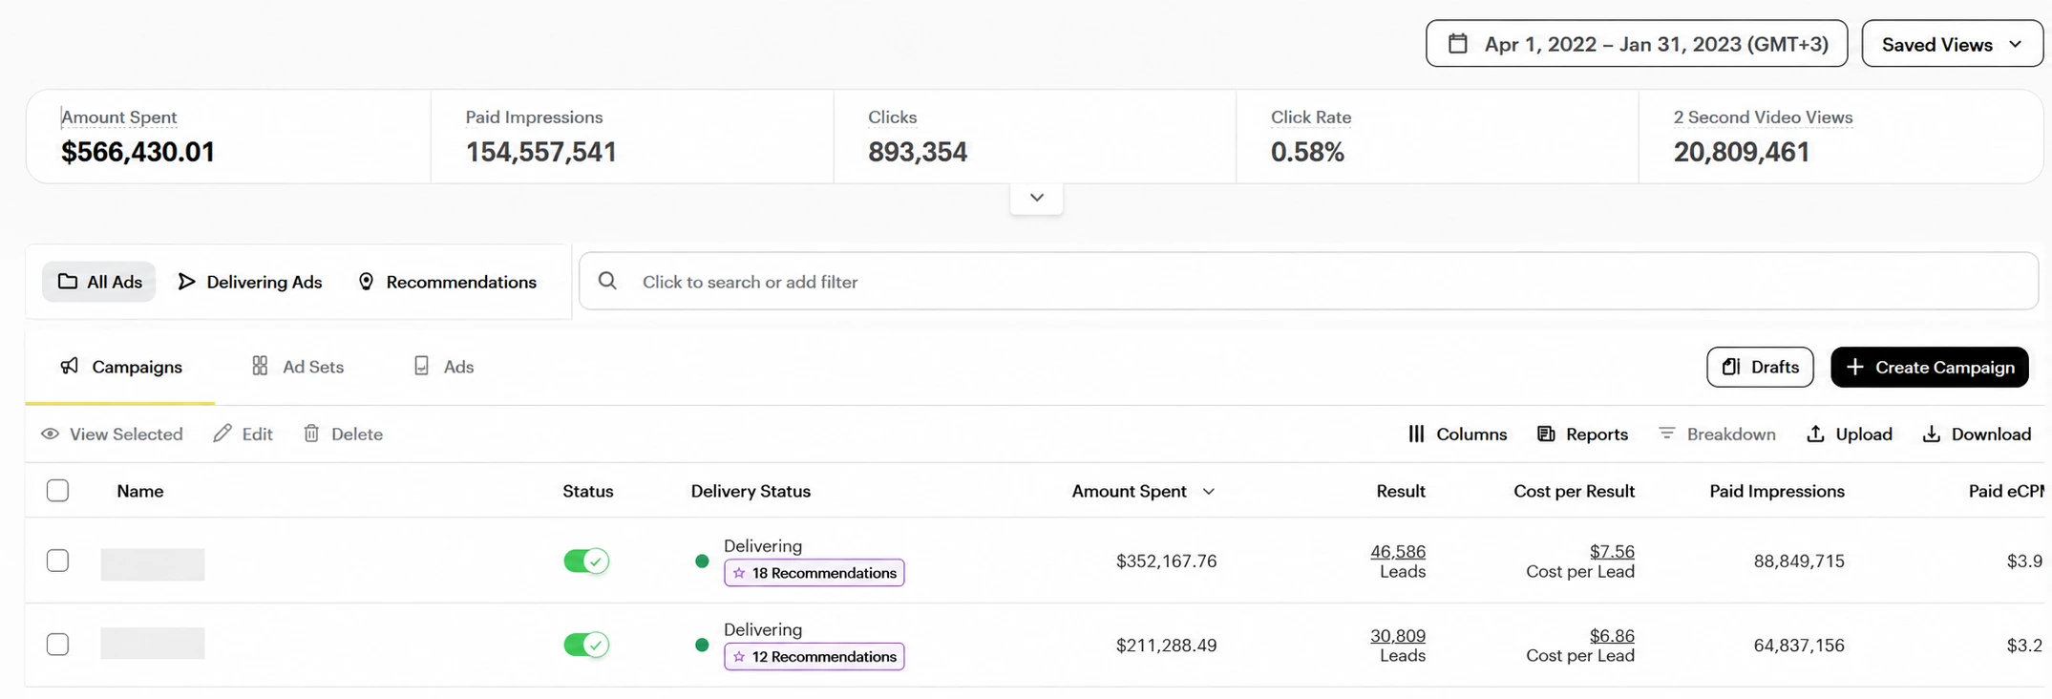Open the Drafts button
The width and height of the screenshot is (2052, 699).
pos(1760,367)
